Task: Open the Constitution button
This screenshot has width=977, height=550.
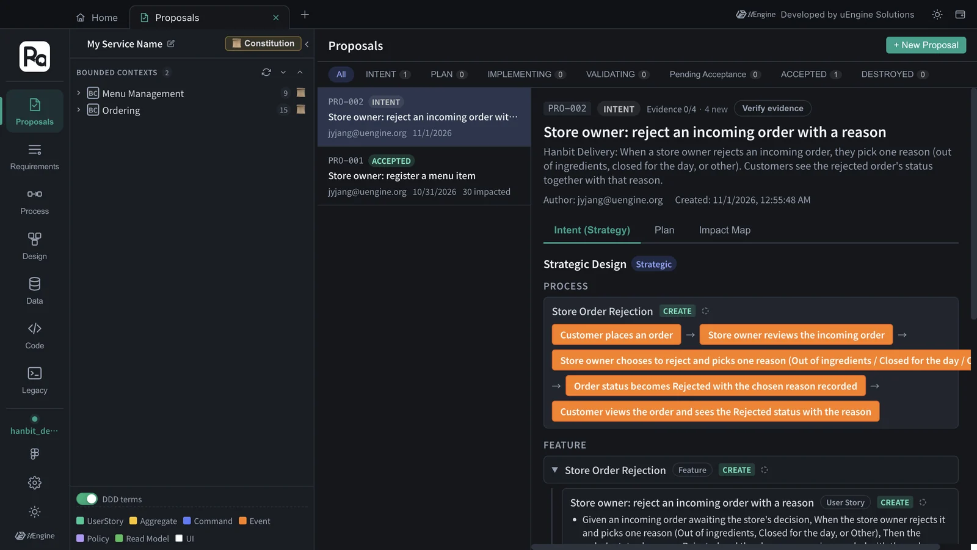Action: click(263, 43)
